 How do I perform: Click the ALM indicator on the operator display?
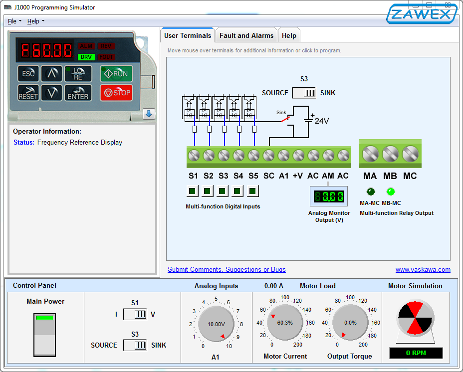point(86,46)
